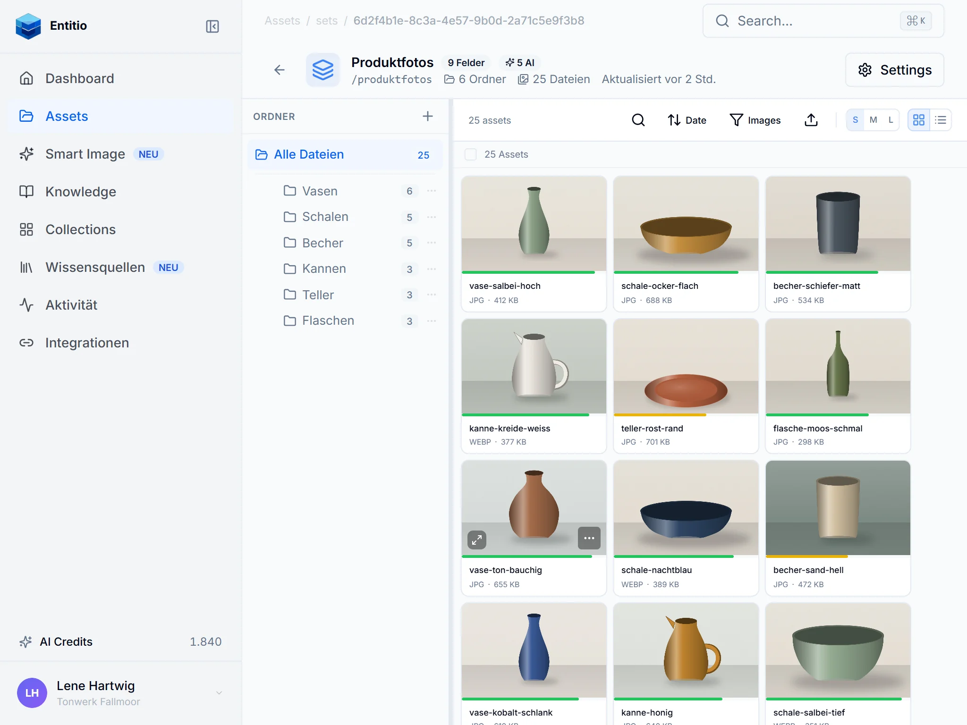This screenshot has width=967, height=725.
Task: Open Smart Image in the sidebar
Action: pyautogui.click(x=121, y=154)
